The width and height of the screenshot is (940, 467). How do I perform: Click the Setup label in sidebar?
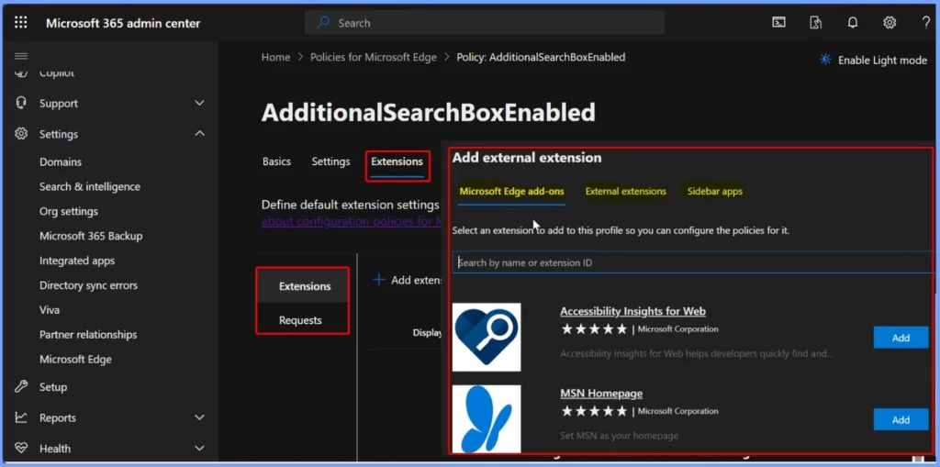[52, 386]
